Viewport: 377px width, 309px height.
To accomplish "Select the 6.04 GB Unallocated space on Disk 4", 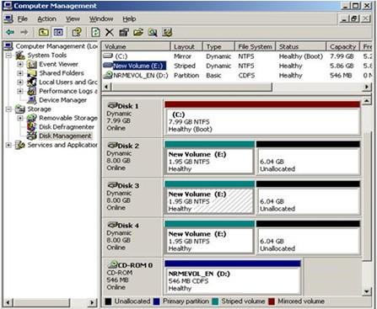I will pos(308,241).
